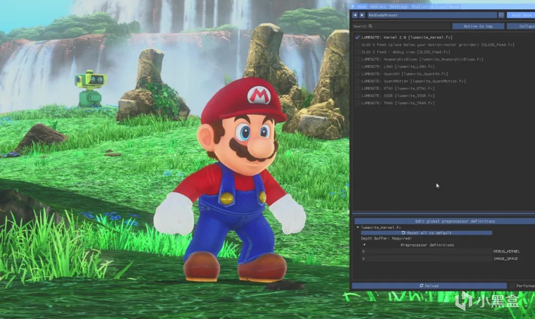Image resolution: width=535 pixels, height=319 pixels.
Task: Click the Reload button
Action: click(x=429, y=286)
